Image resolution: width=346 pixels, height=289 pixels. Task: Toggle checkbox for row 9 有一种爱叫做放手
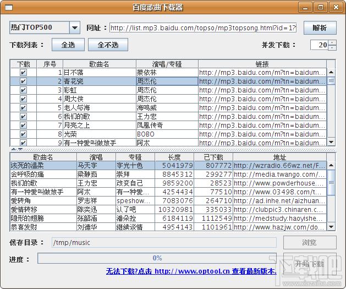coord(23,143)
